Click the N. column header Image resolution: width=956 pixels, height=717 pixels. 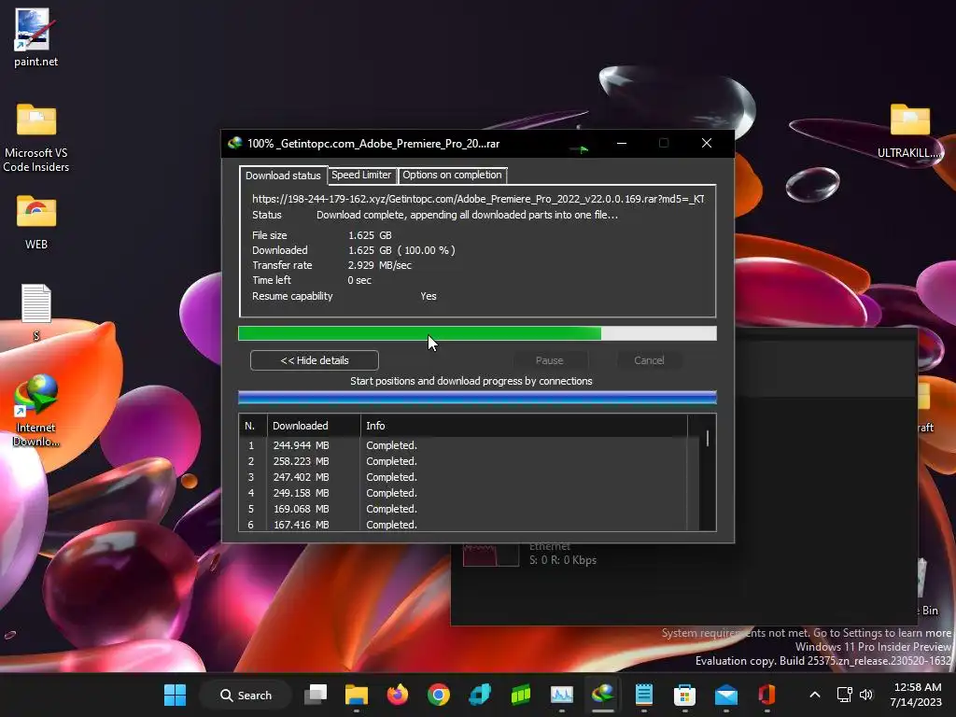(x=253, y=426)
